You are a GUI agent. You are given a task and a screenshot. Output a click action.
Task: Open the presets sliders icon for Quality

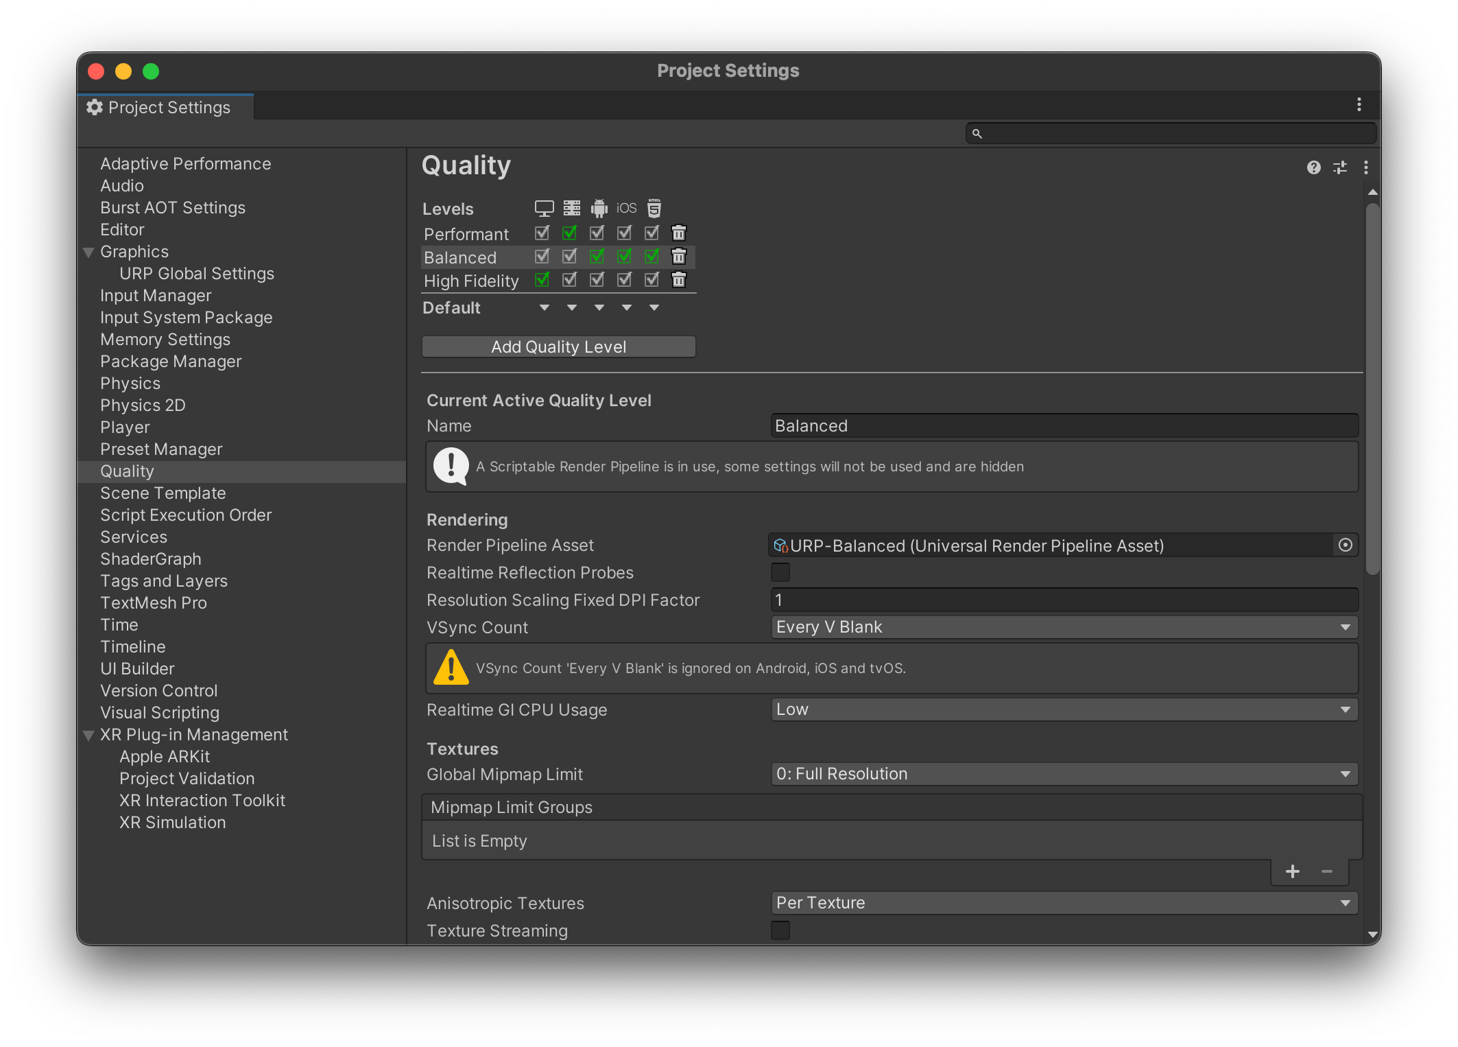coord(1339,167)
